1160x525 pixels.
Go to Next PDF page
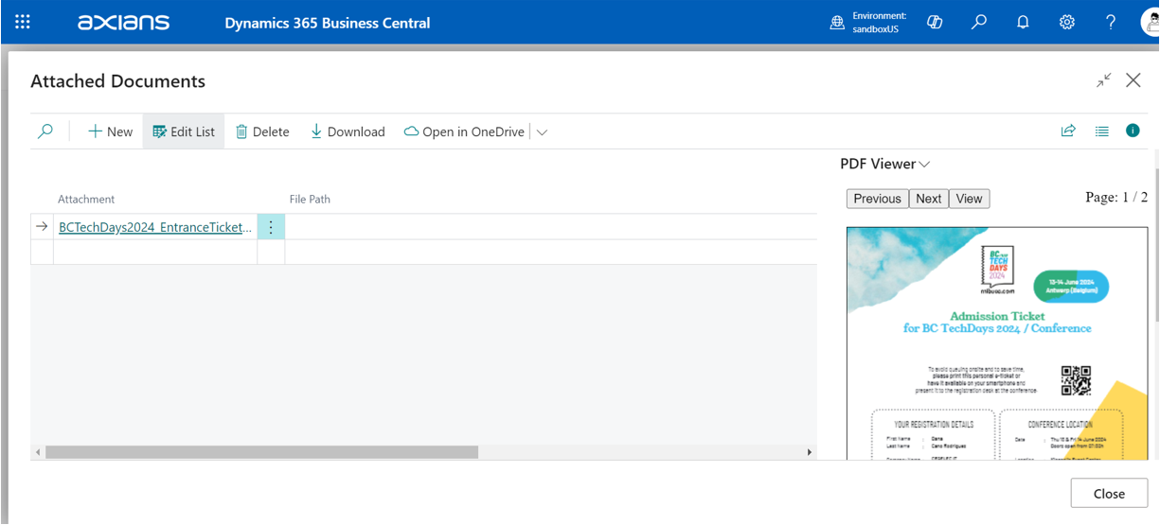coord(928,199)
